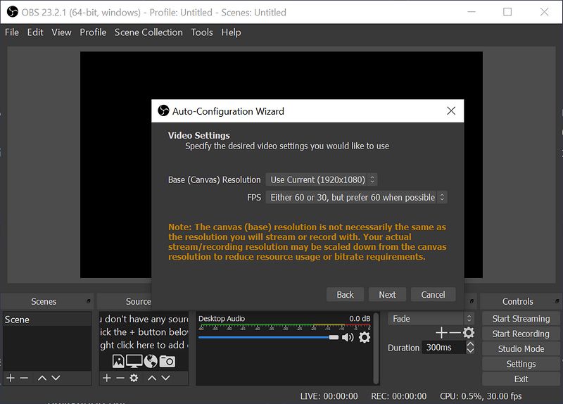Screen dimensions: 563x404
Task: Maximize the OBS main window
Action: click(507, 12)
